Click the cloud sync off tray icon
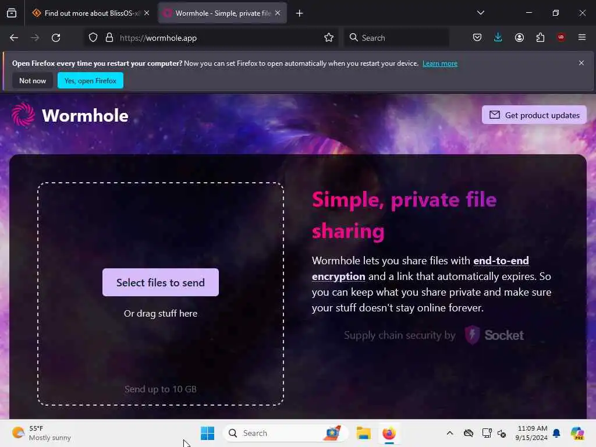This screenshot has width=596, height=447. 469,433
